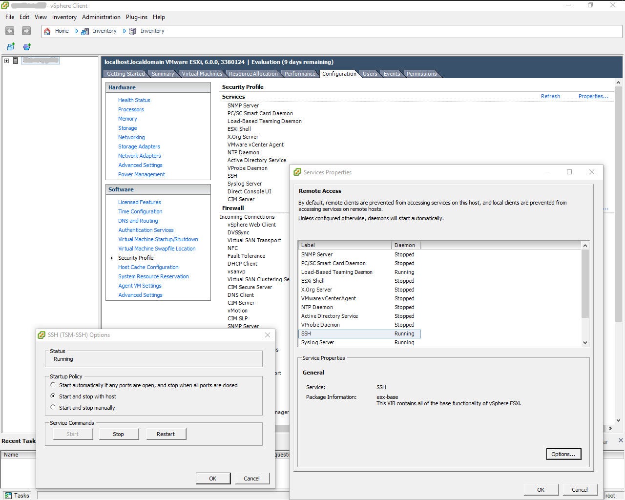The height and width of the screenshot is (500, 625).
Task: Switch to the Virtual Machines tab
Action: 202,74
